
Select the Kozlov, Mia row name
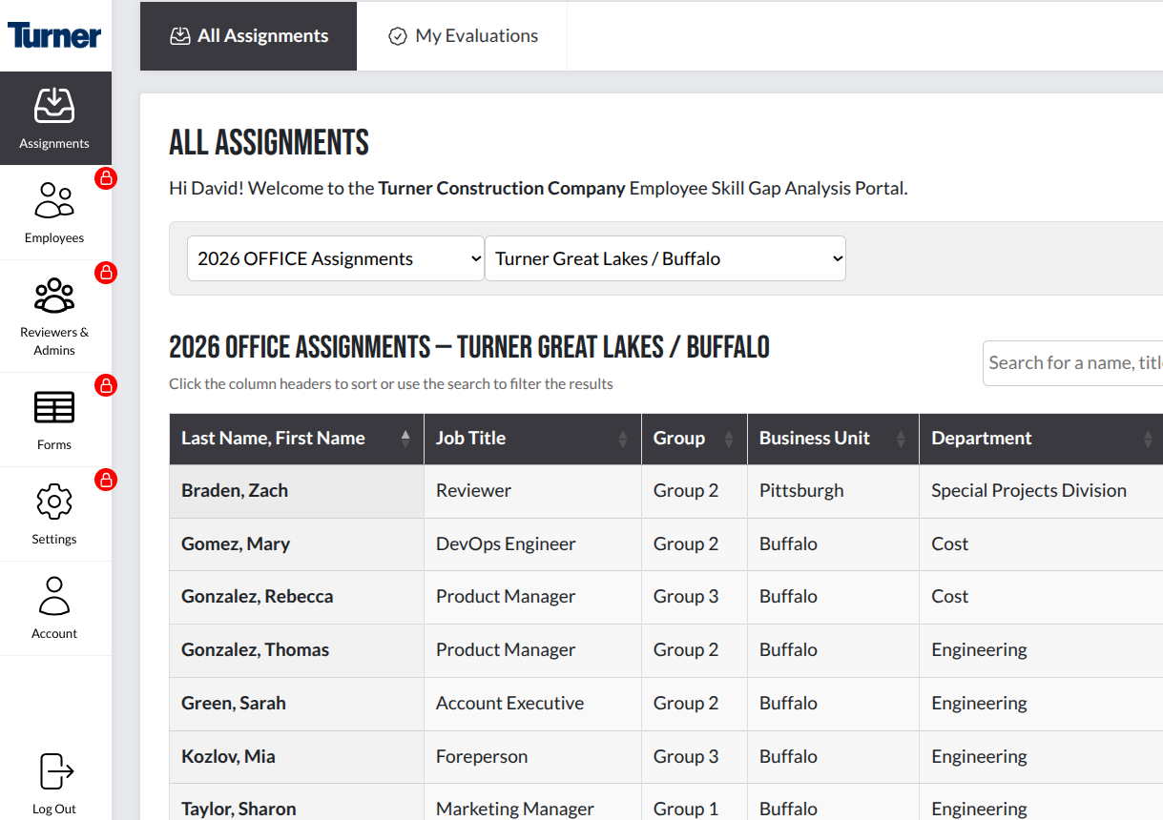[228, 756]
